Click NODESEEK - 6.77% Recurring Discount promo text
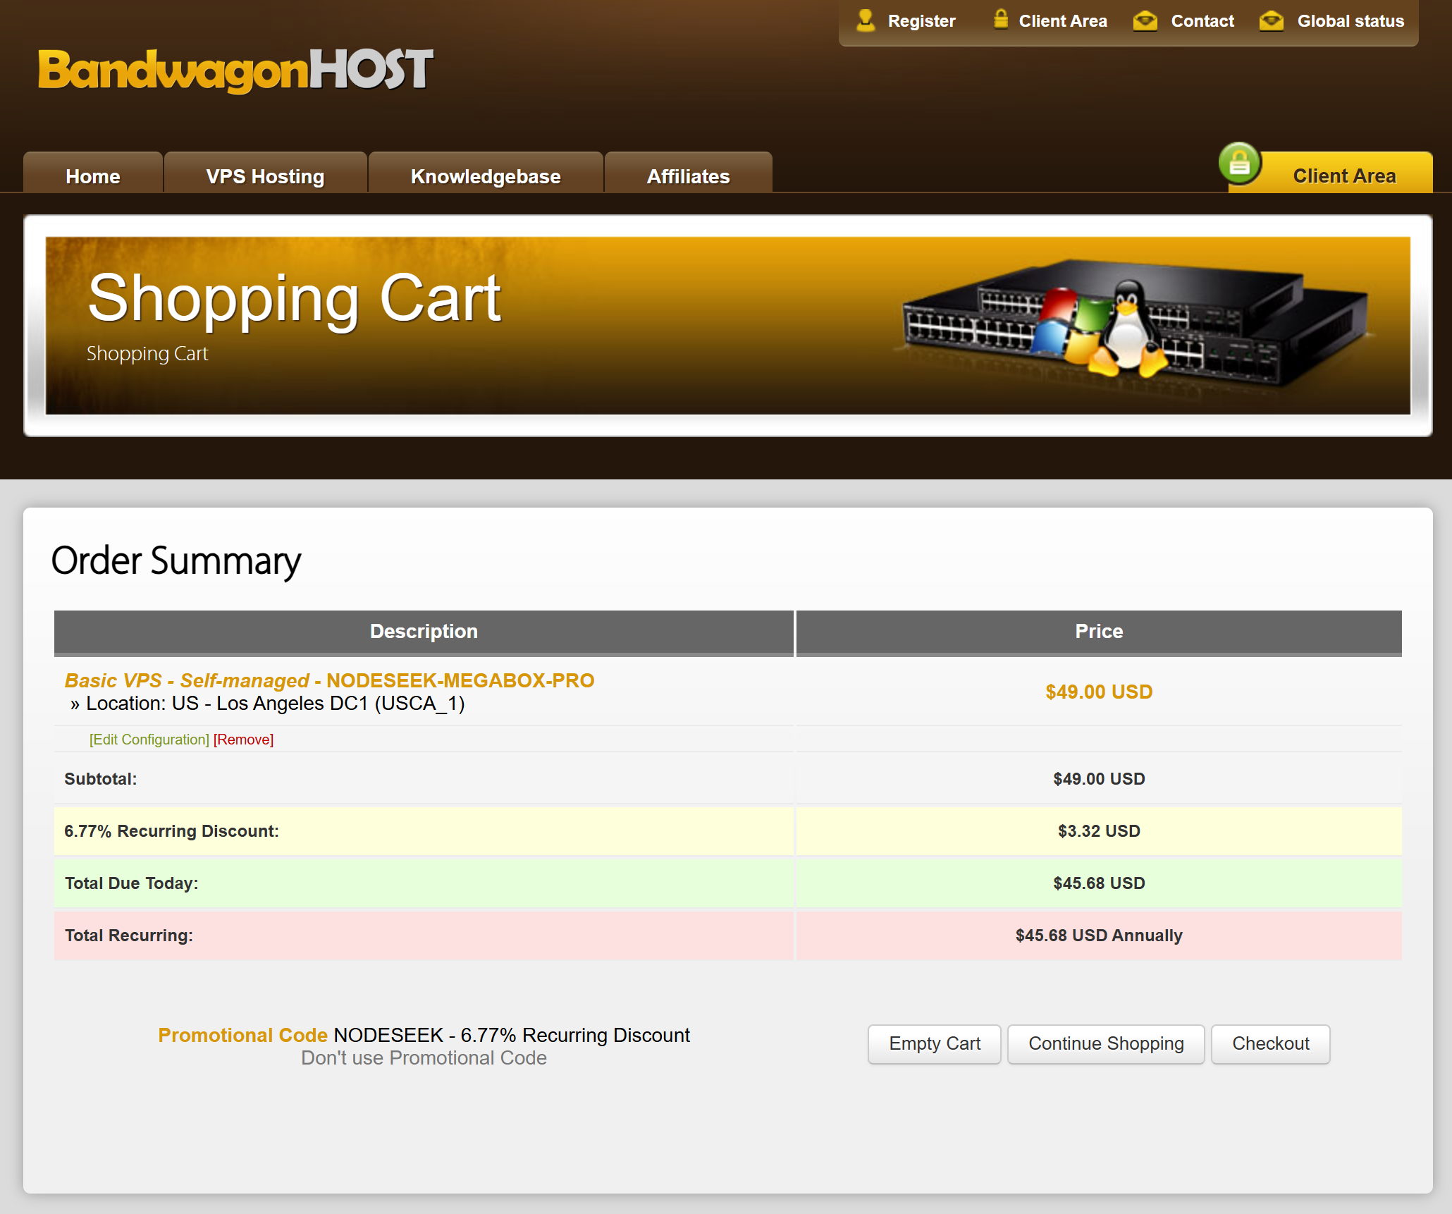Screen dimensions: 1452x1214 tap(512, 1035)
